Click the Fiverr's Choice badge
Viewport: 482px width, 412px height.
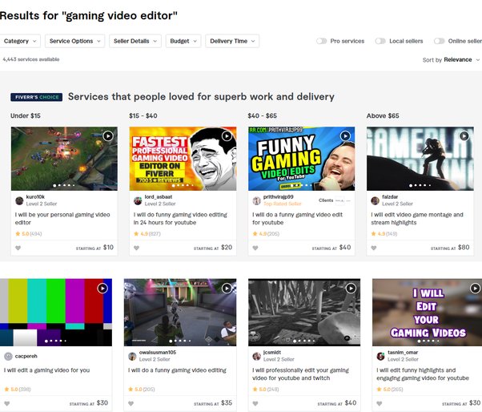click(37, 97)
